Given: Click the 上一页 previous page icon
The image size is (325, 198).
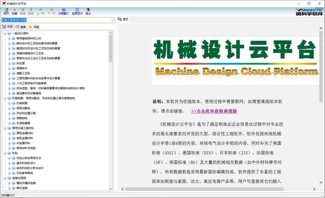Looking at the screenshot, I should 41,11.
